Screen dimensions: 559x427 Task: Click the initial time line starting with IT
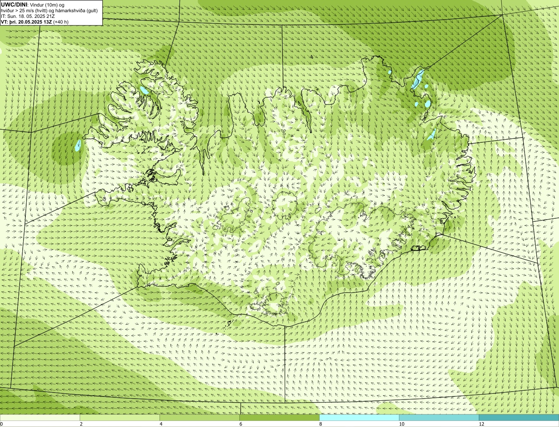point(28,16)
